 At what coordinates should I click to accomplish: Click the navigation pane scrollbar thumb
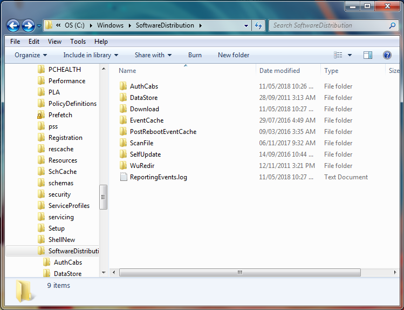click(x=104, y=197)
